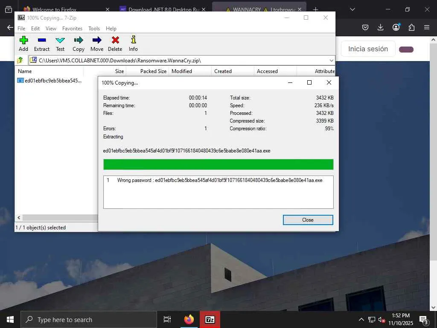Click the Extract toolbar icon

pos(42,44)
